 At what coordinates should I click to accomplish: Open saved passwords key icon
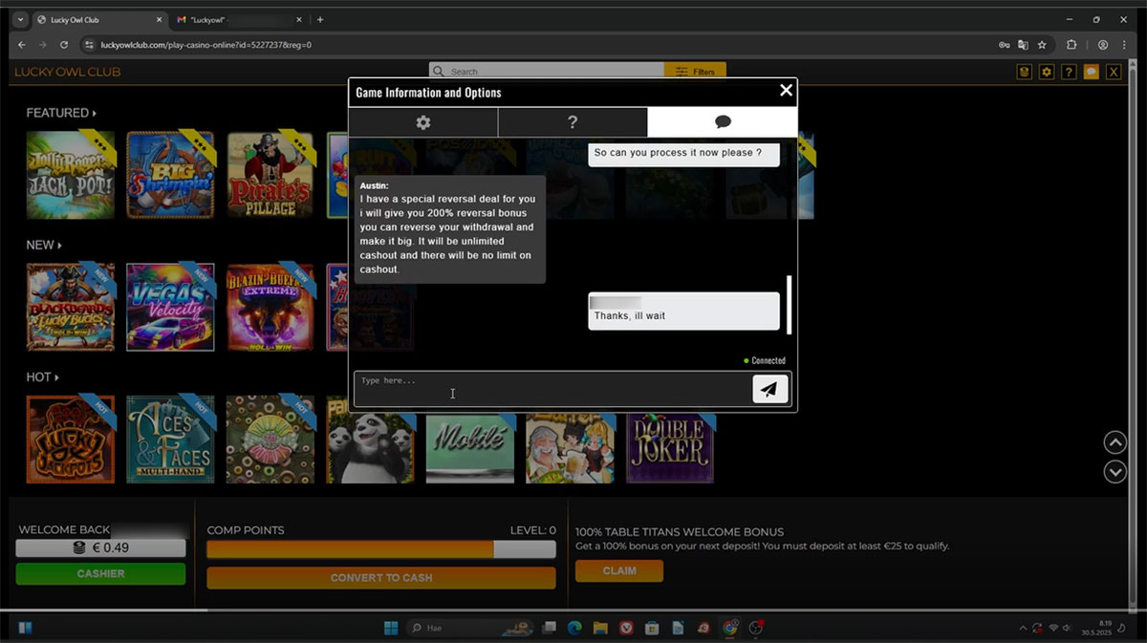(1005, 45)
